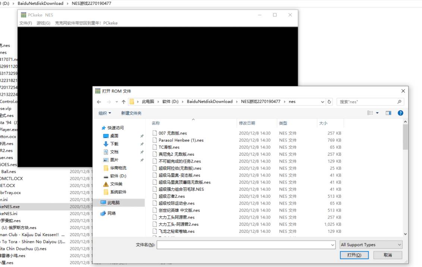The image size is (422, 267).
Task: Navigate up to the parent folder
Action: click(x=123, y=101)
